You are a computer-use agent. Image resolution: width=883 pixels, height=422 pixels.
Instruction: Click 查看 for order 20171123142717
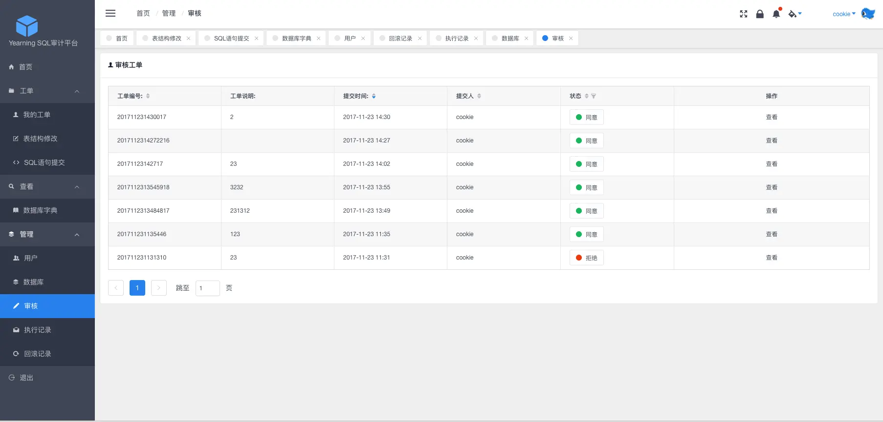coord(772,164)
